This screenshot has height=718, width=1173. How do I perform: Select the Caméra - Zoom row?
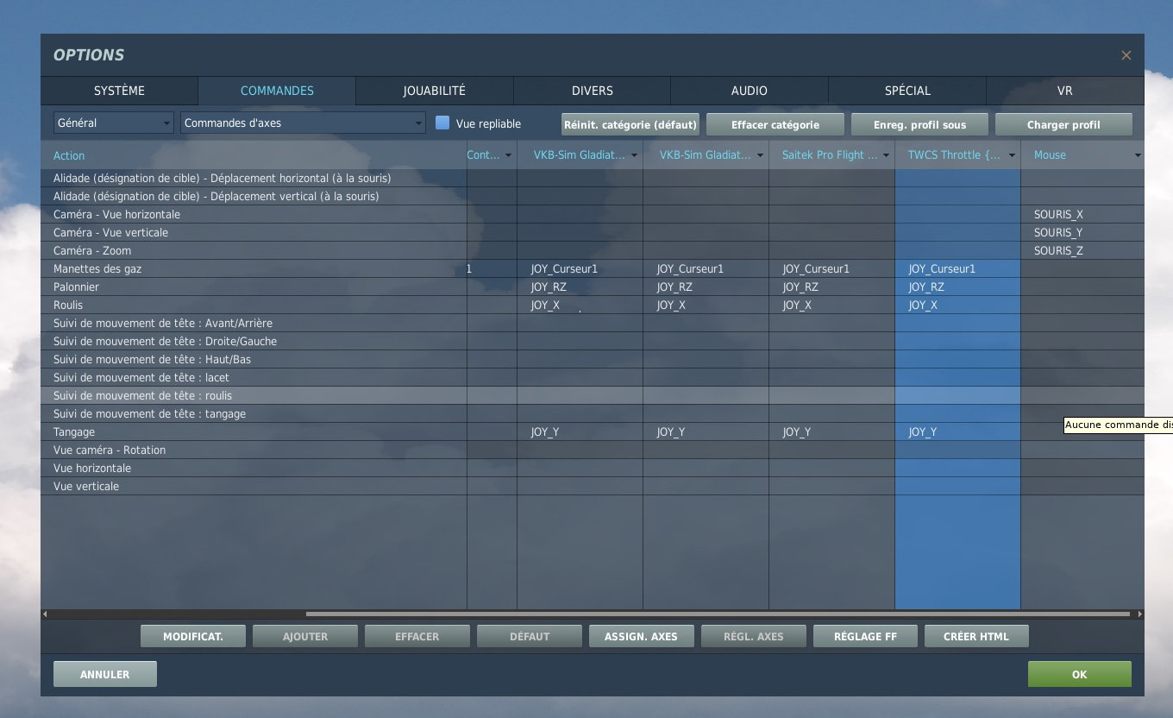(x=592, y=250)
